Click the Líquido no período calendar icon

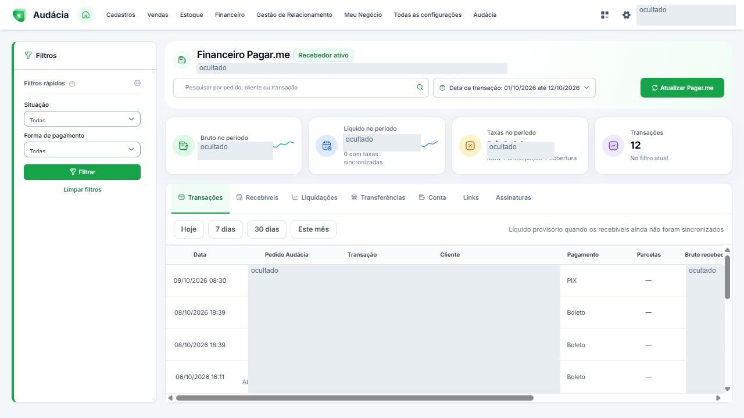pos(327,146)
